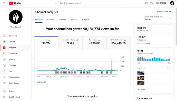The height and width of the screenshot is (101, 177).
Task: Open the hamburger navigation menu
Action: click(x=4, y=3)
